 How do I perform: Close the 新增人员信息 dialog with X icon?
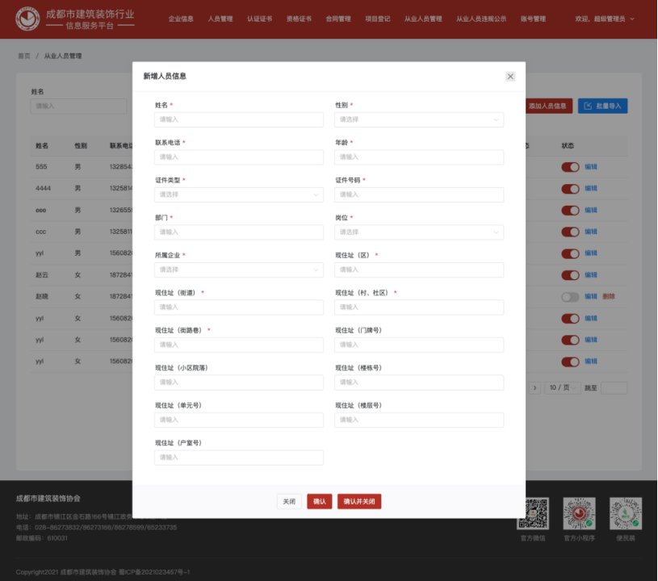pos(510,77)
